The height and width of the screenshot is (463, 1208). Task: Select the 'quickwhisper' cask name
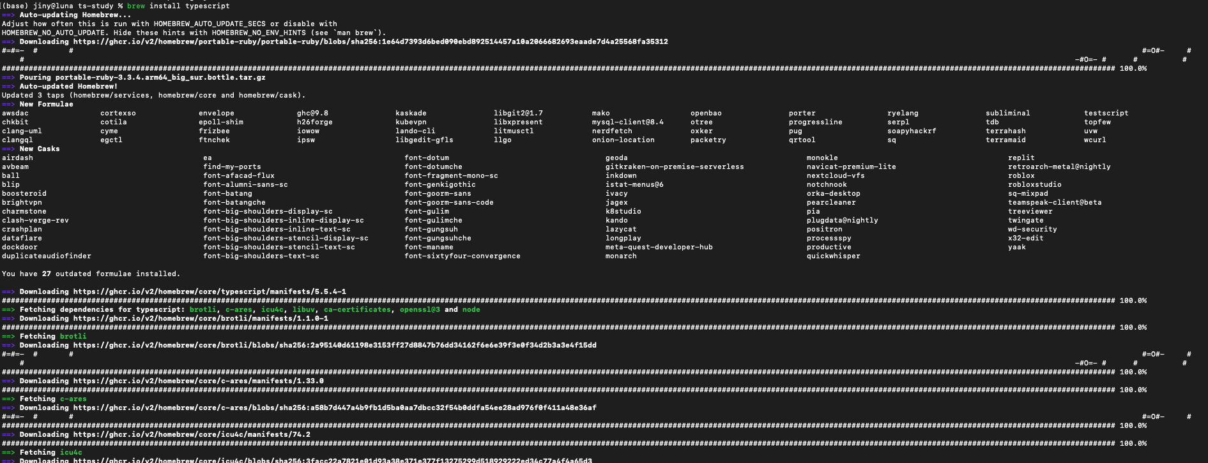click(834, 256)
